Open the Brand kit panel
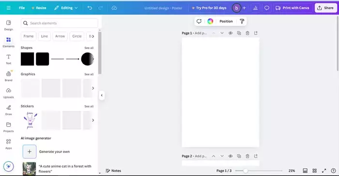 tap(8, 76)
